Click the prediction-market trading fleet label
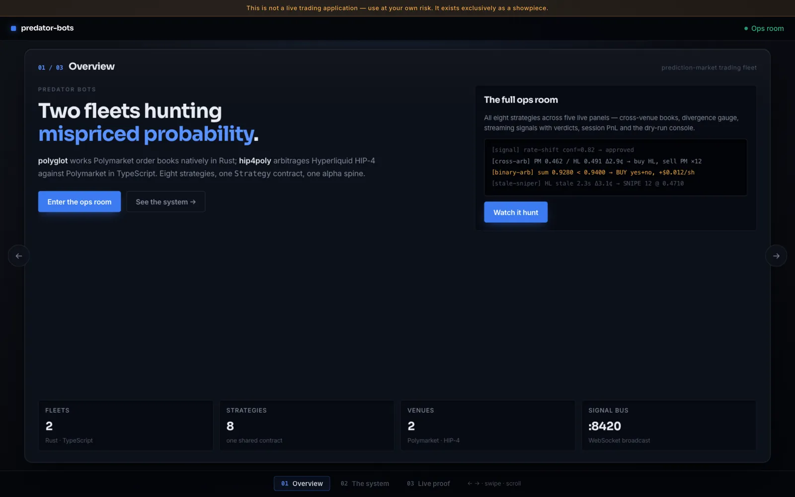Screen dimensions: 795x497 [709, 68]
